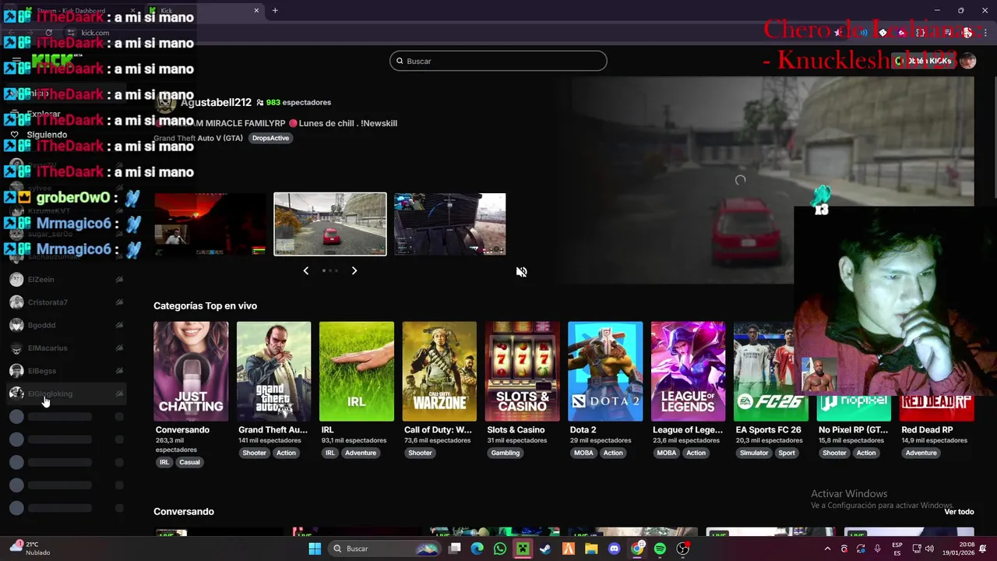Open File Explorer from the taskbar
Viewport: 997px width, 561px height.
[x=591, y=549]
